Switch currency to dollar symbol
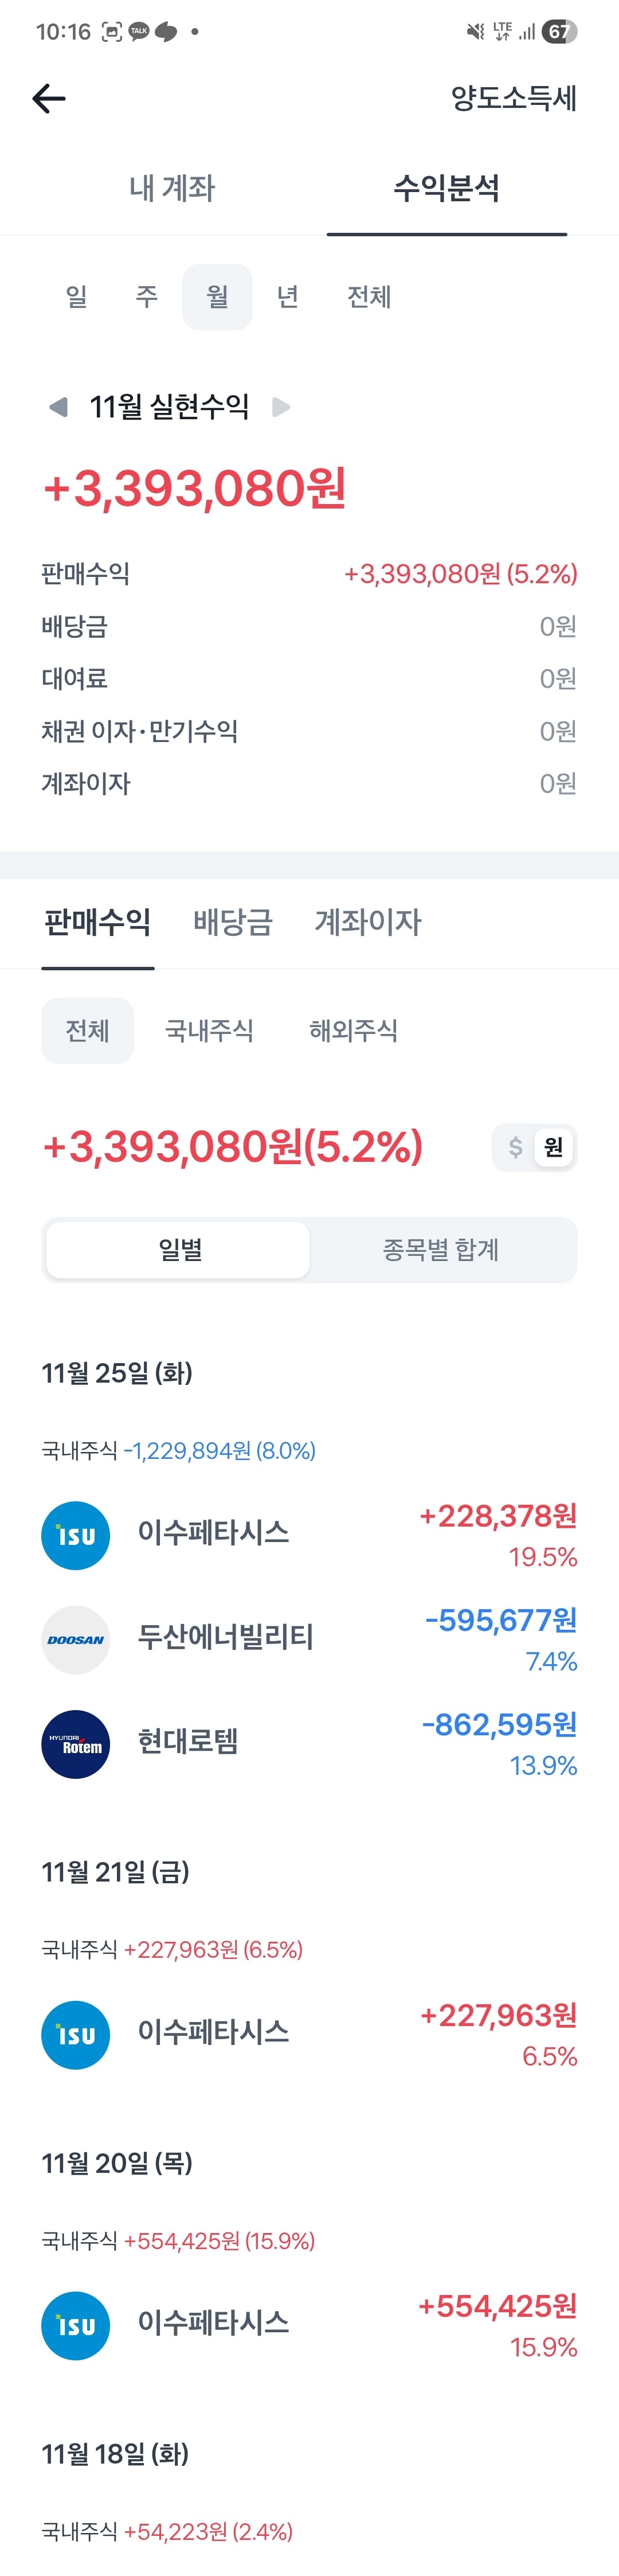619x2576 pixels. click(515, 1147)
